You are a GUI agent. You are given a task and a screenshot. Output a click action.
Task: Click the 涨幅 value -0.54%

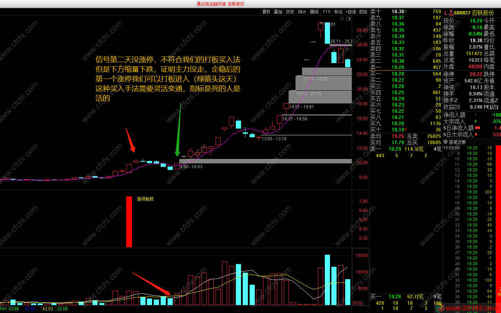point(475,34)
